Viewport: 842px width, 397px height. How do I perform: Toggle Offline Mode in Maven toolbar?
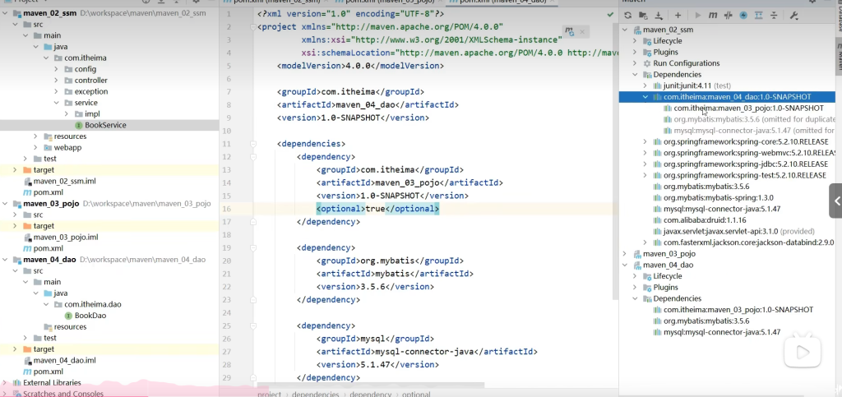click(728, 15)
